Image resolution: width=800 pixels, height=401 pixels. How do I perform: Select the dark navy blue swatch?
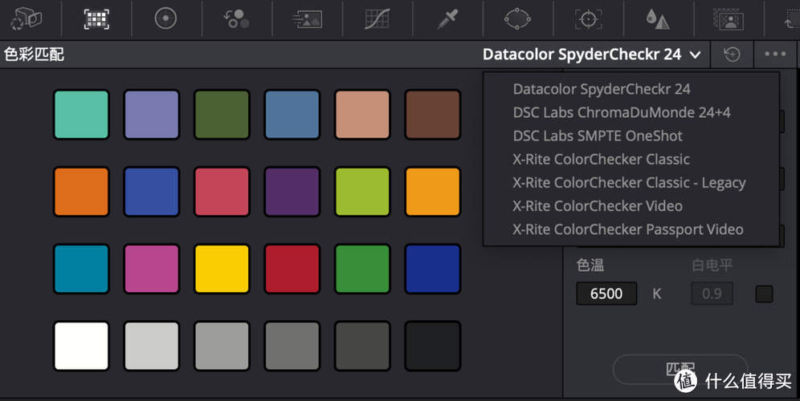[x=433, y=269]
